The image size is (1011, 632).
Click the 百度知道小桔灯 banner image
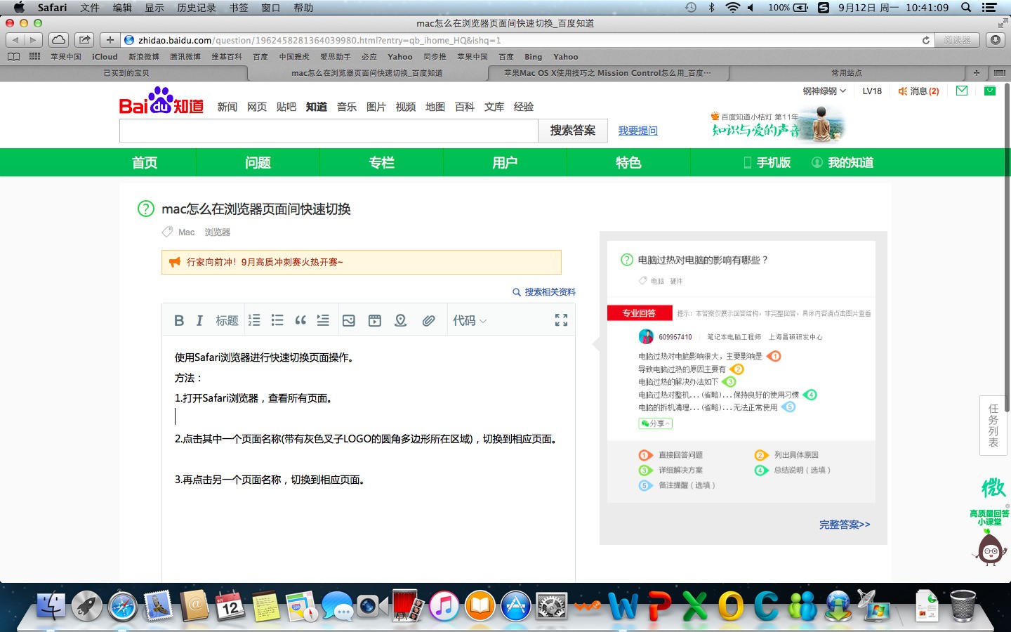778,124
